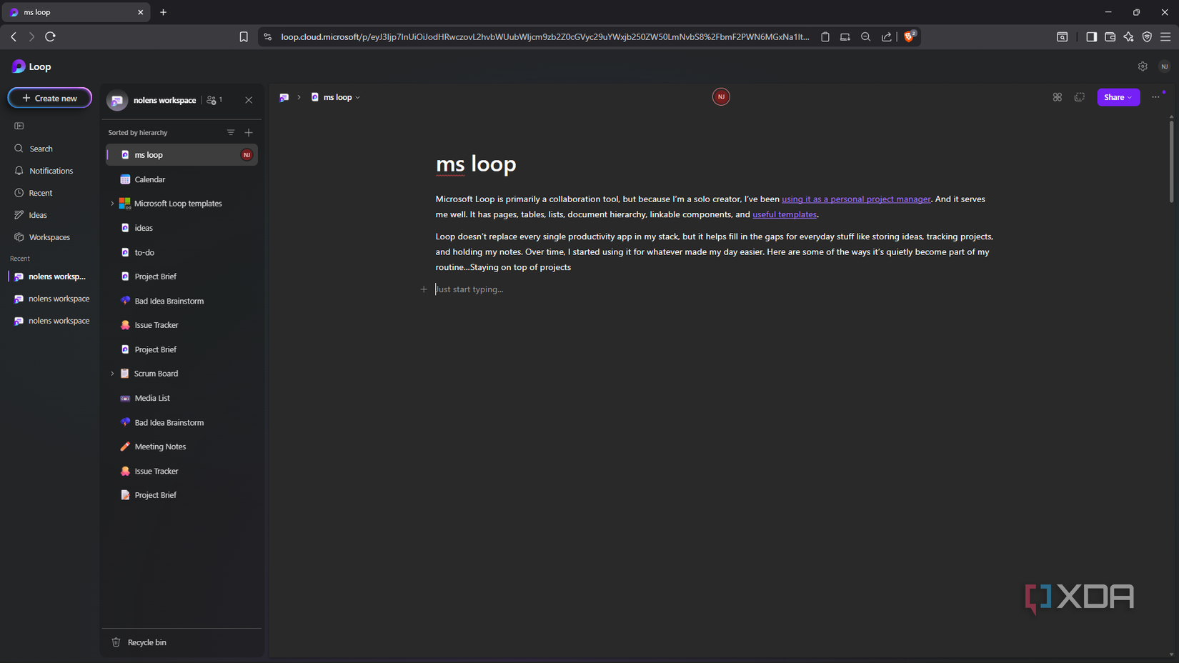The height and width of the screenshot is (663, 1179).
Task: Copy page as a Loop component
Action: 1080,97
